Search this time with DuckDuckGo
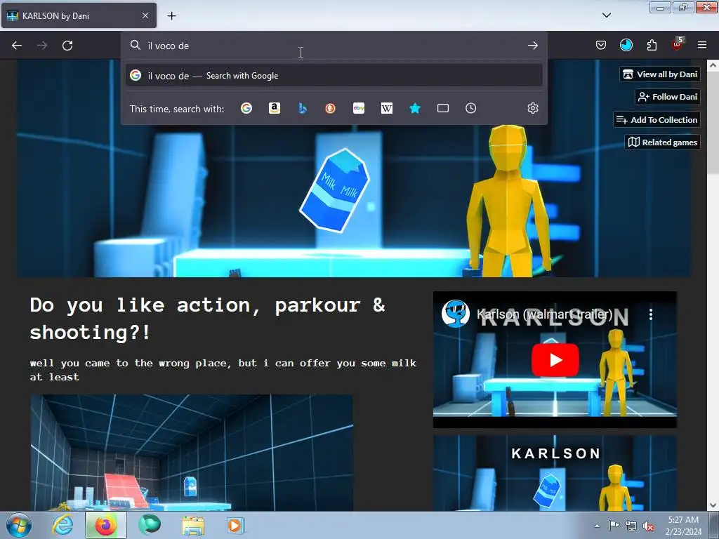719x539 pixels. 330,108
